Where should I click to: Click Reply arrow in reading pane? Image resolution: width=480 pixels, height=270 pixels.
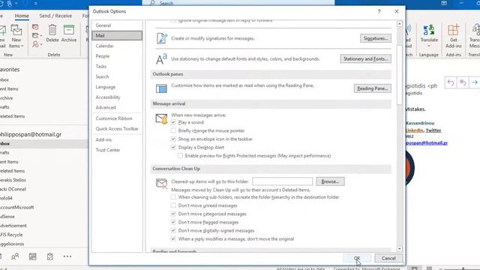[451, 82]
